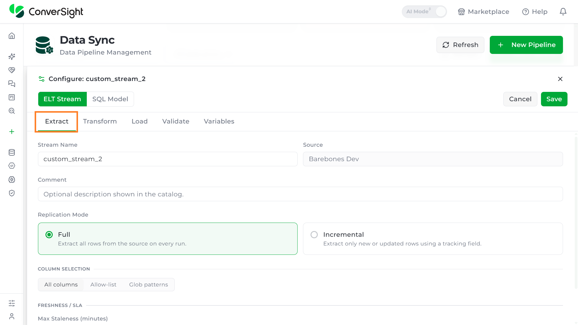Open the code circle sidebar icon
Viewport: 578px width, 325px height.
click(12, 166)
